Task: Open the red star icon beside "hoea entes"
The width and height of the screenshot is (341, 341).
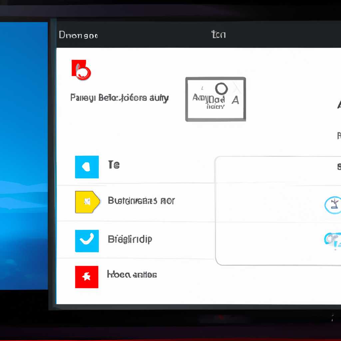Action: (87, 277)
